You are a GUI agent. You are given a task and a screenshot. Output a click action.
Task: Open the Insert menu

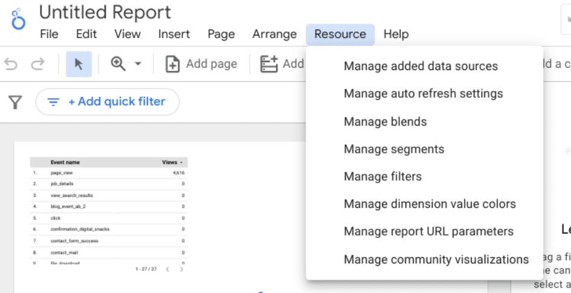click(174, 34)
